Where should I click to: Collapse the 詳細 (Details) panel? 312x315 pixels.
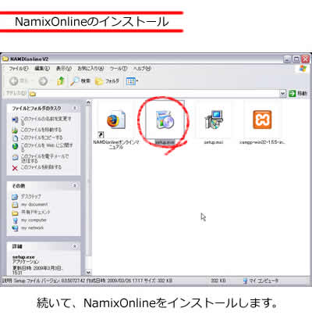(75, 246)
